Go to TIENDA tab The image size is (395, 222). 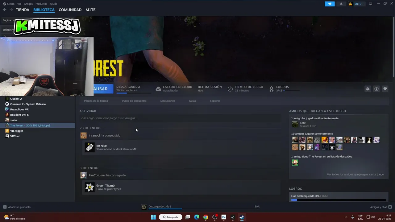click(x=23, y=10)
